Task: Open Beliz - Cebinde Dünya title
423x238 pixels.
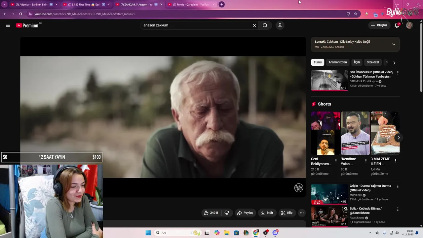Action: click(x=366, y=211)
